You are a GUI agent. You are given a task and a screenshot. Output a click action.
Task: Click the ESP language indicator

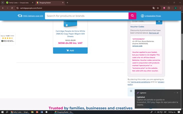click(165, 112)
